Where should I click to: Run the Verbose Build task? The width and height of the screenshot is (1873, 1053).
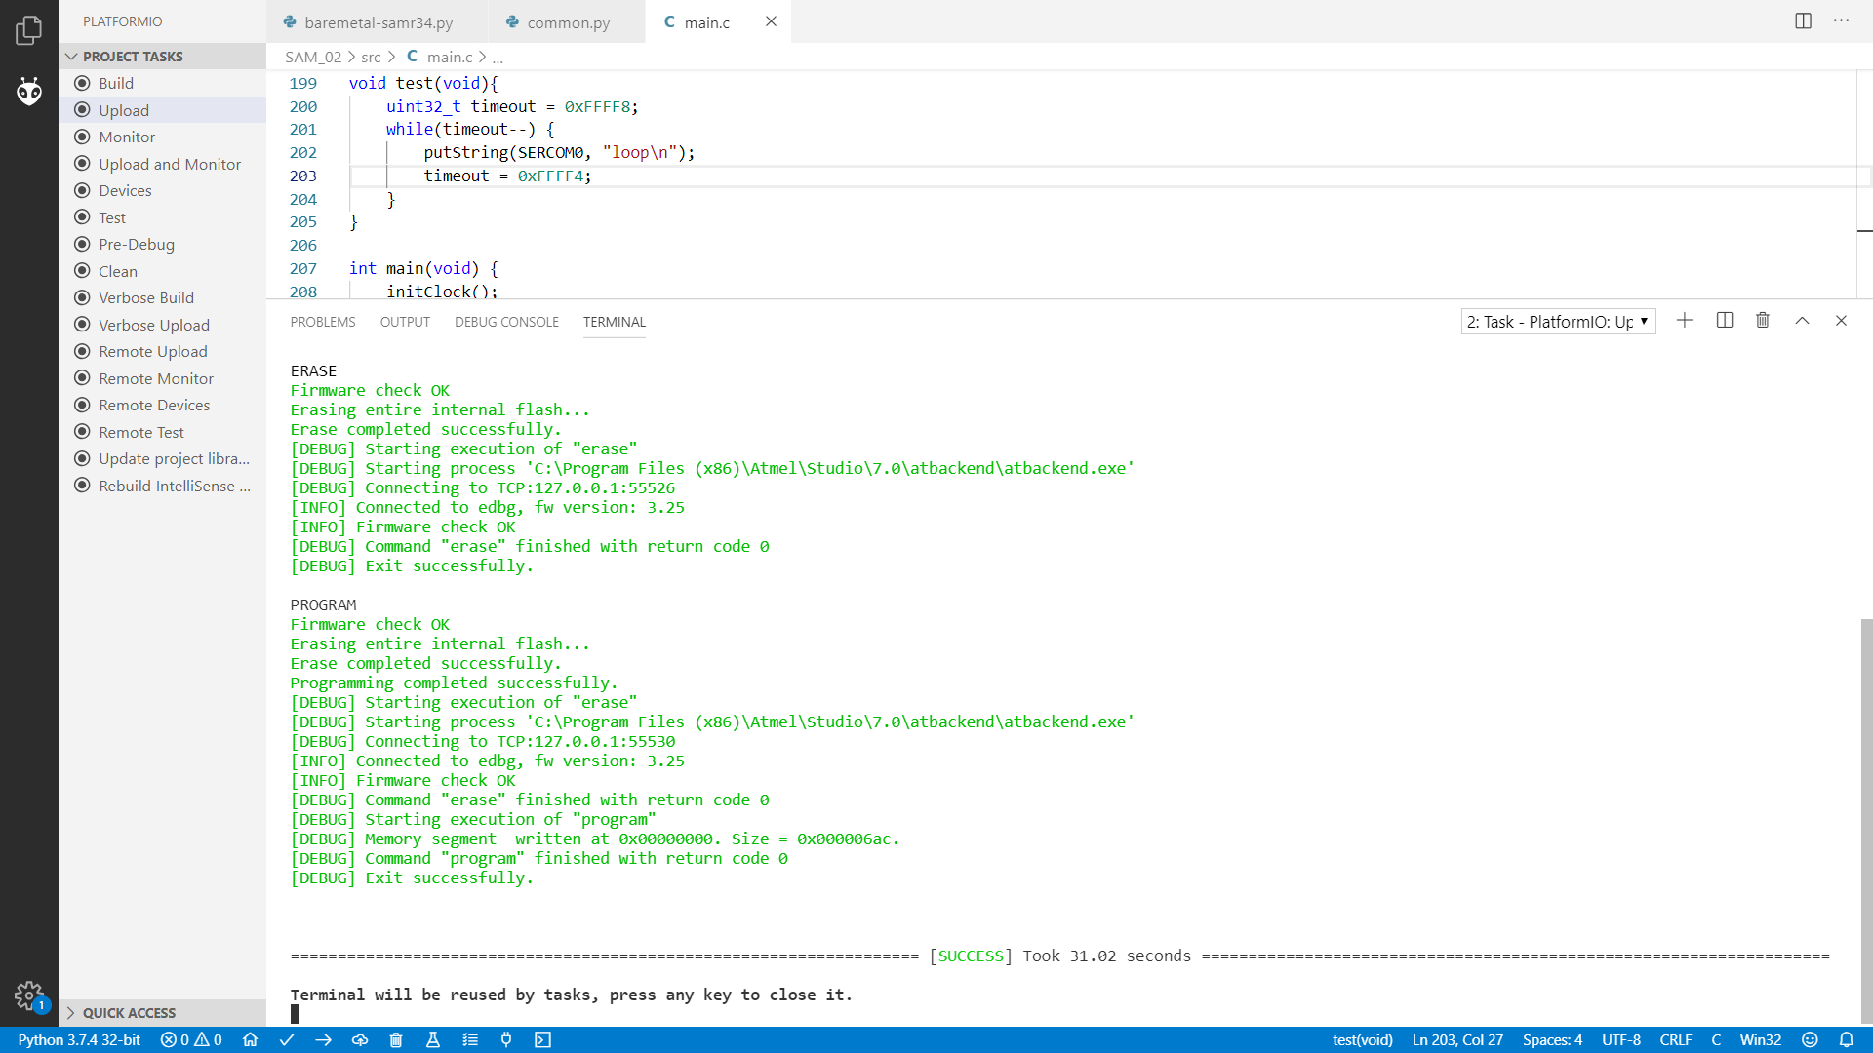coord(162,297)
